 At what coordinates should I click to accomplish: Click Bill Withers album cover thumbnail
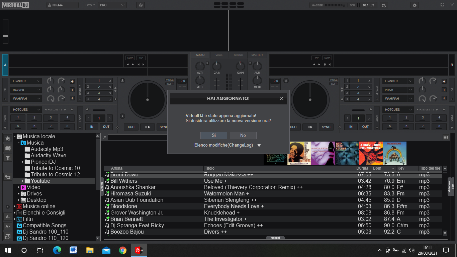coord(299,153)
